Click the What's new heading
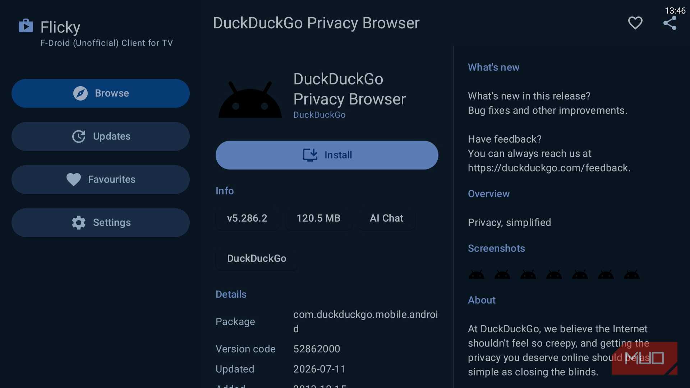The height and width of the screenshot is (388, 690). (x=493, y=68)
